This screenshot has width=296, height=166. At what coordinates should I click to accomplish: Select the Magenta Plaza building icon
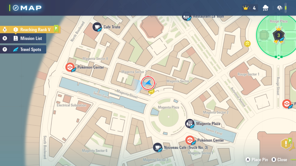pos(190,124)
